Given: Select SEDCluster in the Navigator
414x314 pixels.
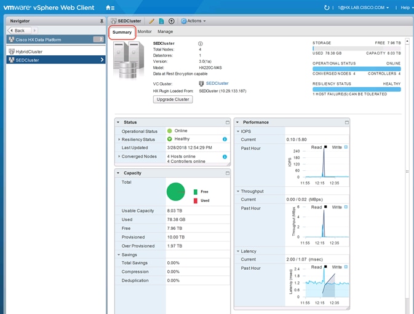Looking at the screenshot, I should click(56, 60).
